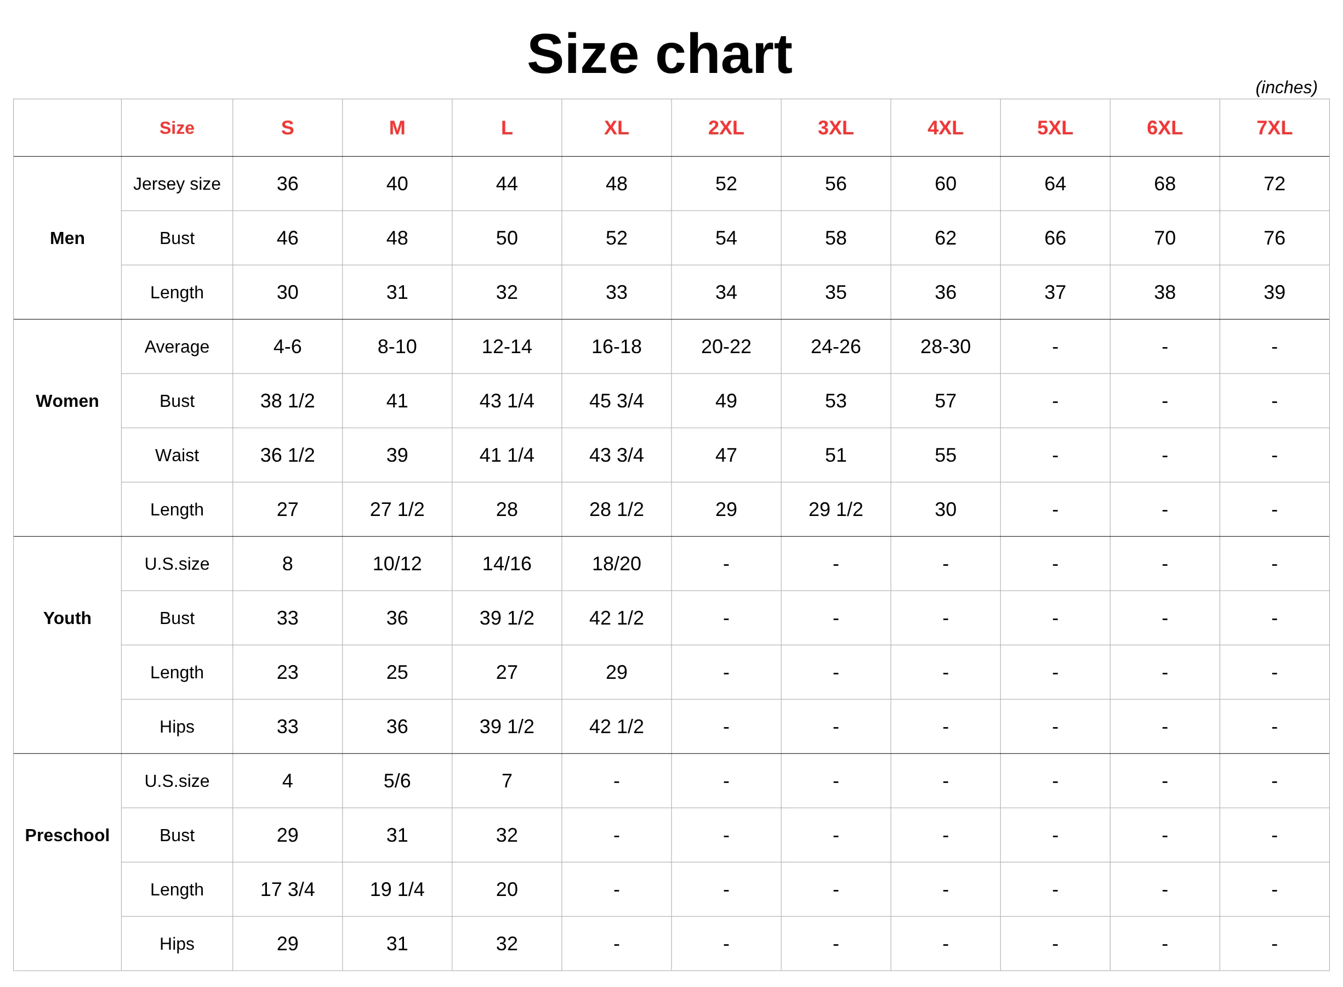Select Women's length value 29 1/2

[x=835, y=509]
